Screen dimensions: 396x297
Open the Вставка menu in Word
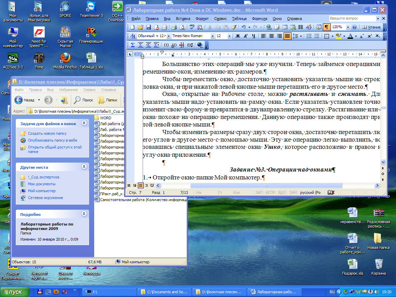[183, 19]
